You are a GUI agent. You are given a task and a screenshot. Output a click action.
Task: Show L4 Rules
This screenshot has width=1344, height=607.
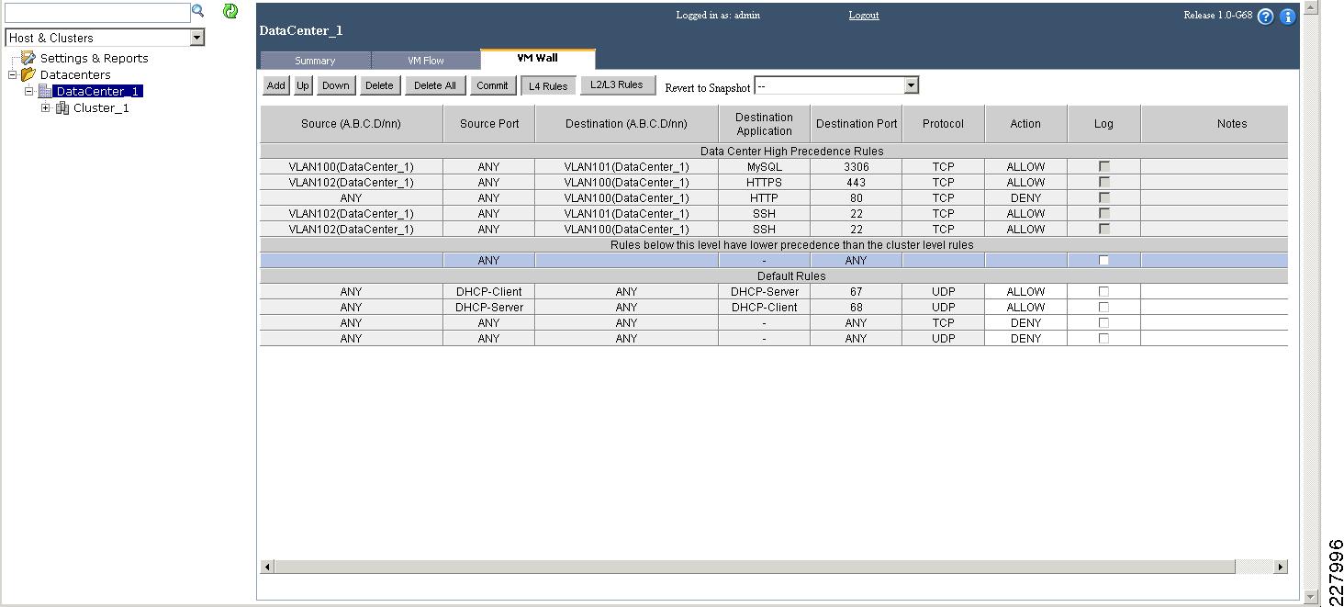(548, 86)
